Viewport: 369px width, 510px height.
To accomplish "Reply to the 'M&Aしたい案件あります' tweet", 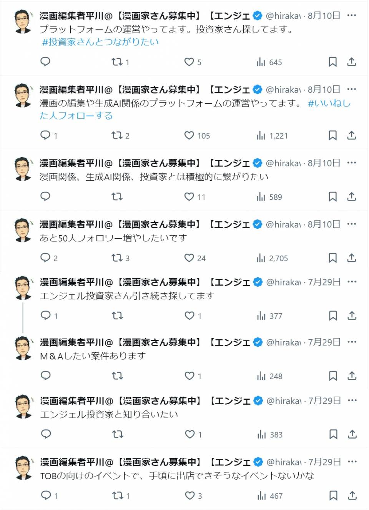I will pyautogui.click(x=46, y=375).
